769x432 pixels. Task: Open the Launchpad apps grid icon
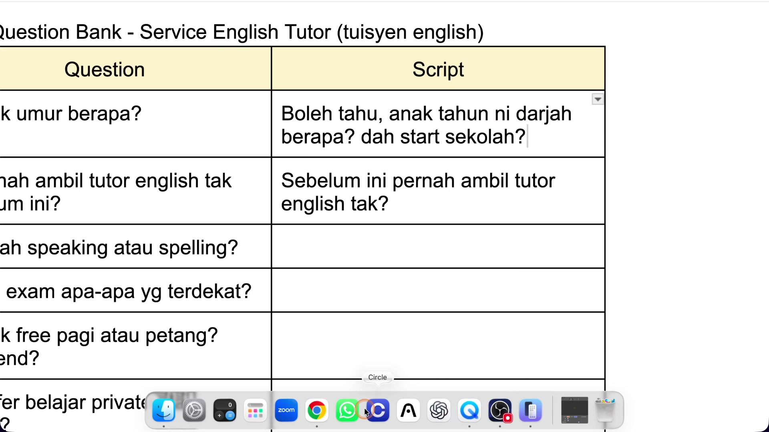tap(255, 410)
